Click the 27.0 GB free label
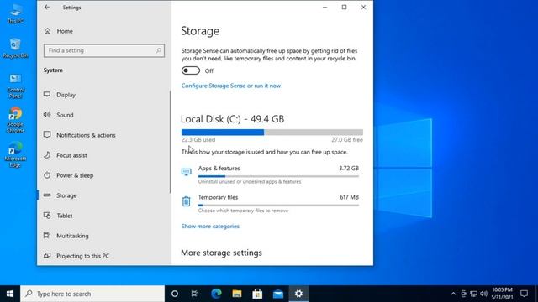The height and width of the screenshot is (302, 538). pos(347,140)
